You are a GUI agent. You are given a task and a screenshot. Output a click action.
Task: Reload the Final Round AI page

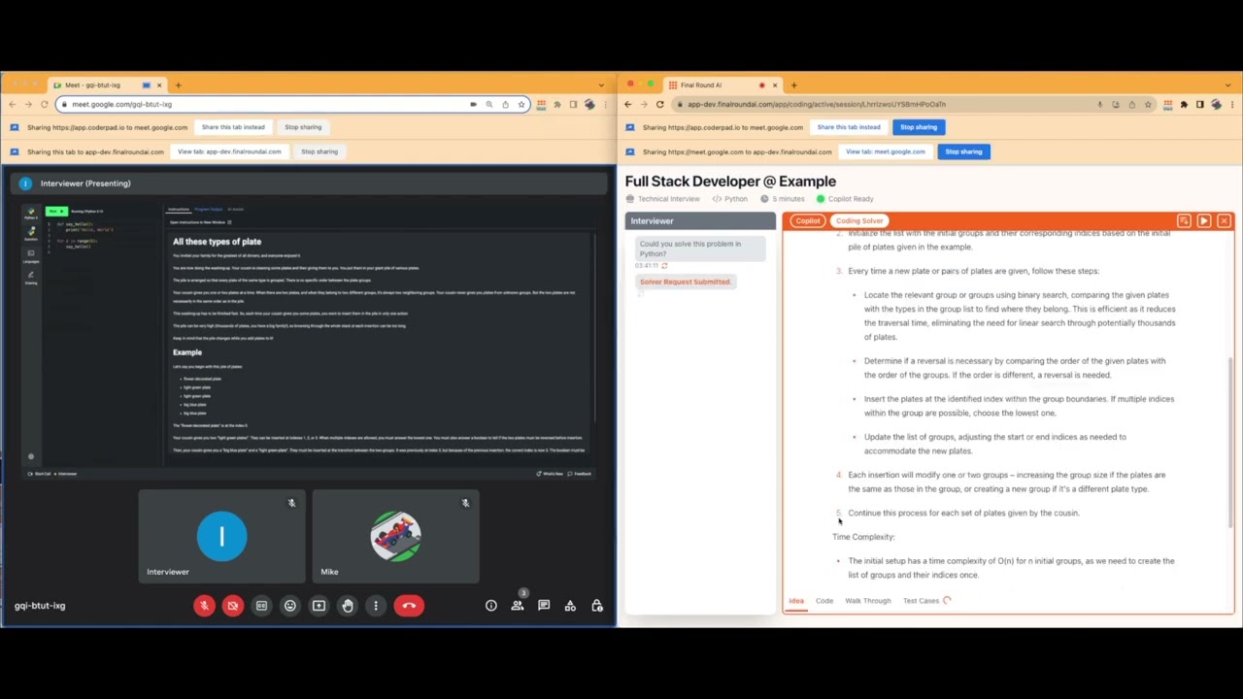click(x=660, y=104)
